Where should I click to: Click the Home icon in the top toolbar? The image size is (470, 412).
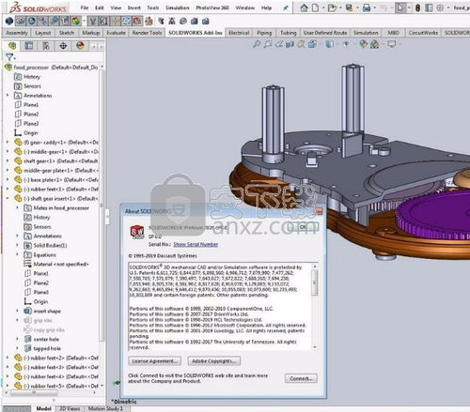(304, 8)
